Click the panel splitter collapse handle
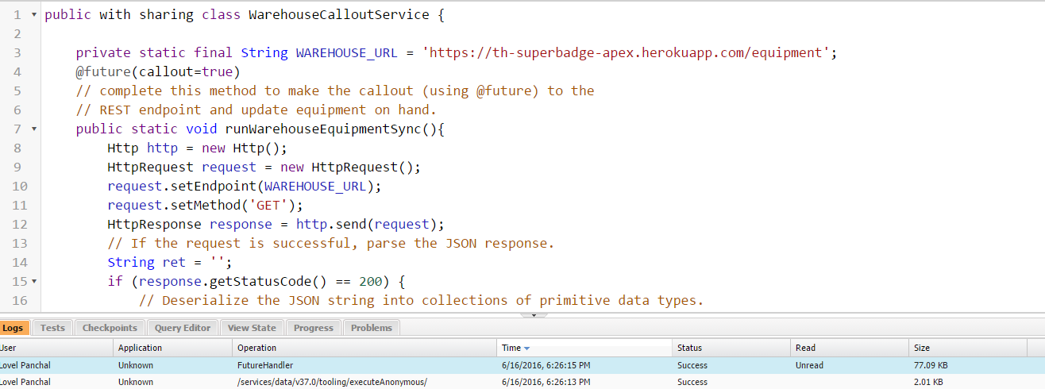Screen dimensions: 1045x389 point(534,315)
